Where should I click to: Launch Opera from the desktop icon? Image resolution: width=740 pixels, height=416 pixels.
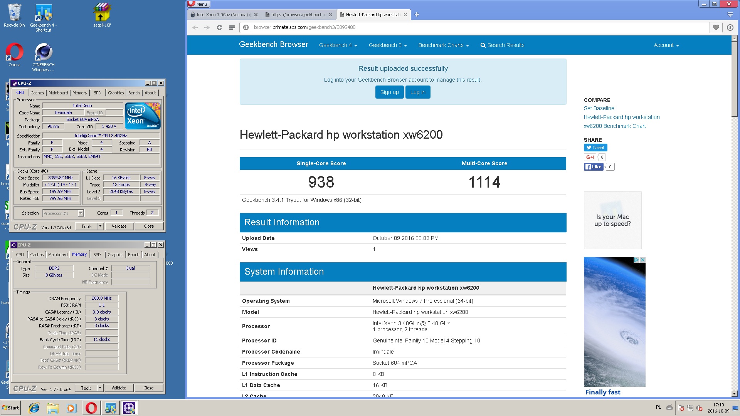point(14,55)
